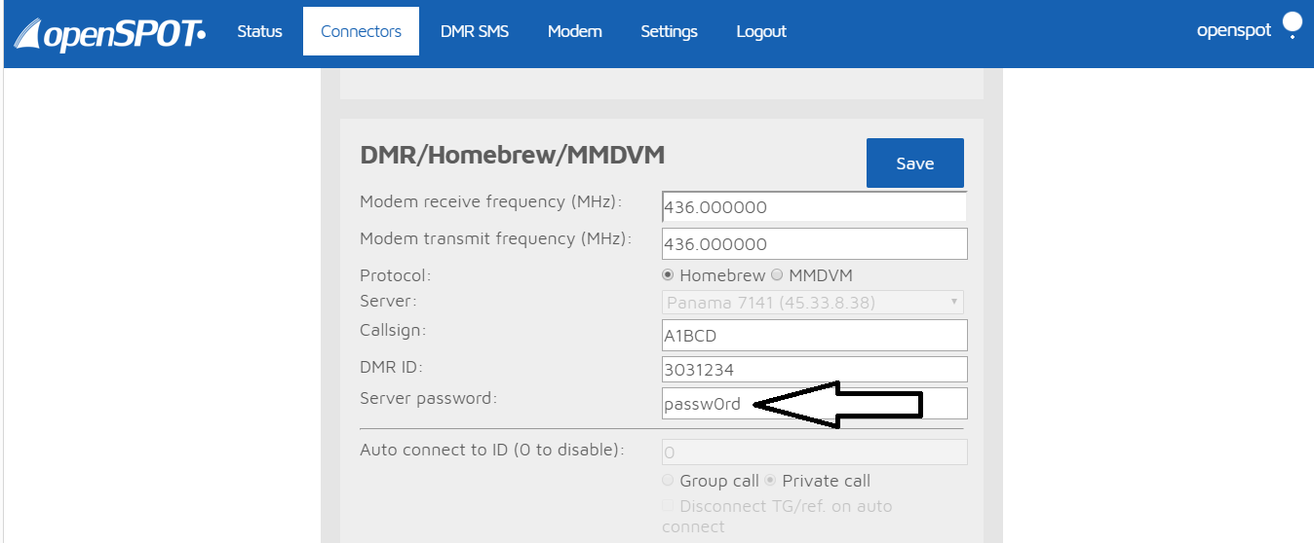Select the Homebrew protocol radio button
Viewport: 1314px width, 543px height.
pyautogui.click(x=669, y=275)
